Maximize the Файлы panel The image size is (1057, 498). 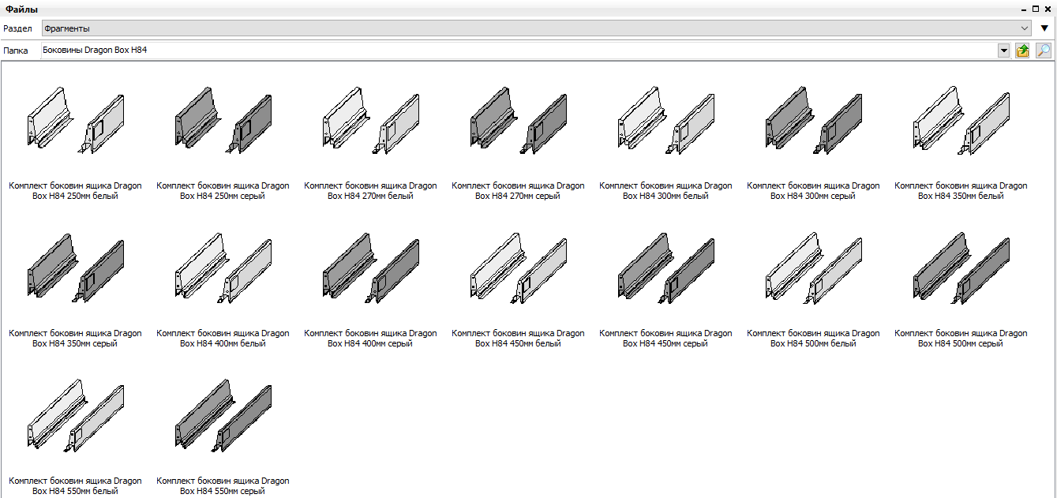click(x=1036, y=9)
